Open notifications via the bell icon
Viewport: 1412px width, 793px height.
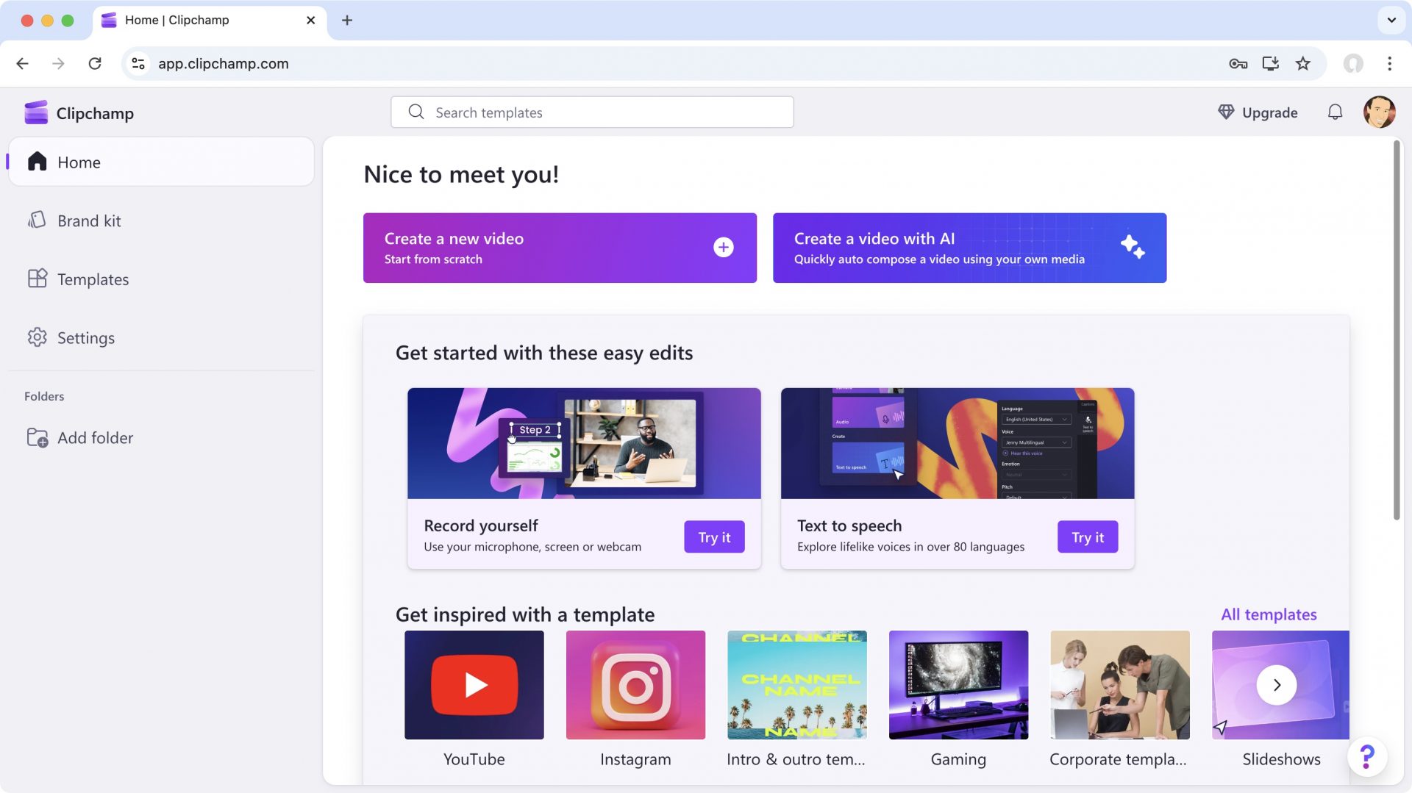pyautogui.click(x=1336, y=112)
